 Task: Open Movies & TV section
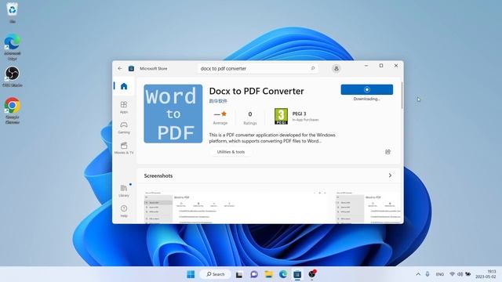pos(124,148)
